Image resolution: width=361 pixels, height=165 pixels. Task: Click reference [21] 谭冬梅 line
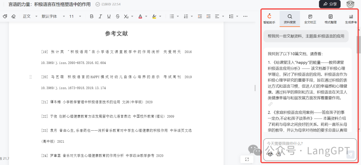click(97, 102)
